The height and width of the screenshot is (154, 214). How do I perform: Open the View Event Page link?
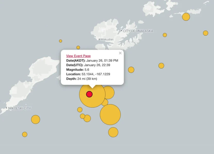[78, 56]
